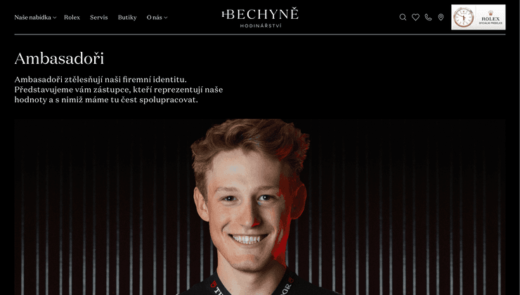
Task: Open the smiling ambassador portrait image
Action: click(x=249, y=205)
